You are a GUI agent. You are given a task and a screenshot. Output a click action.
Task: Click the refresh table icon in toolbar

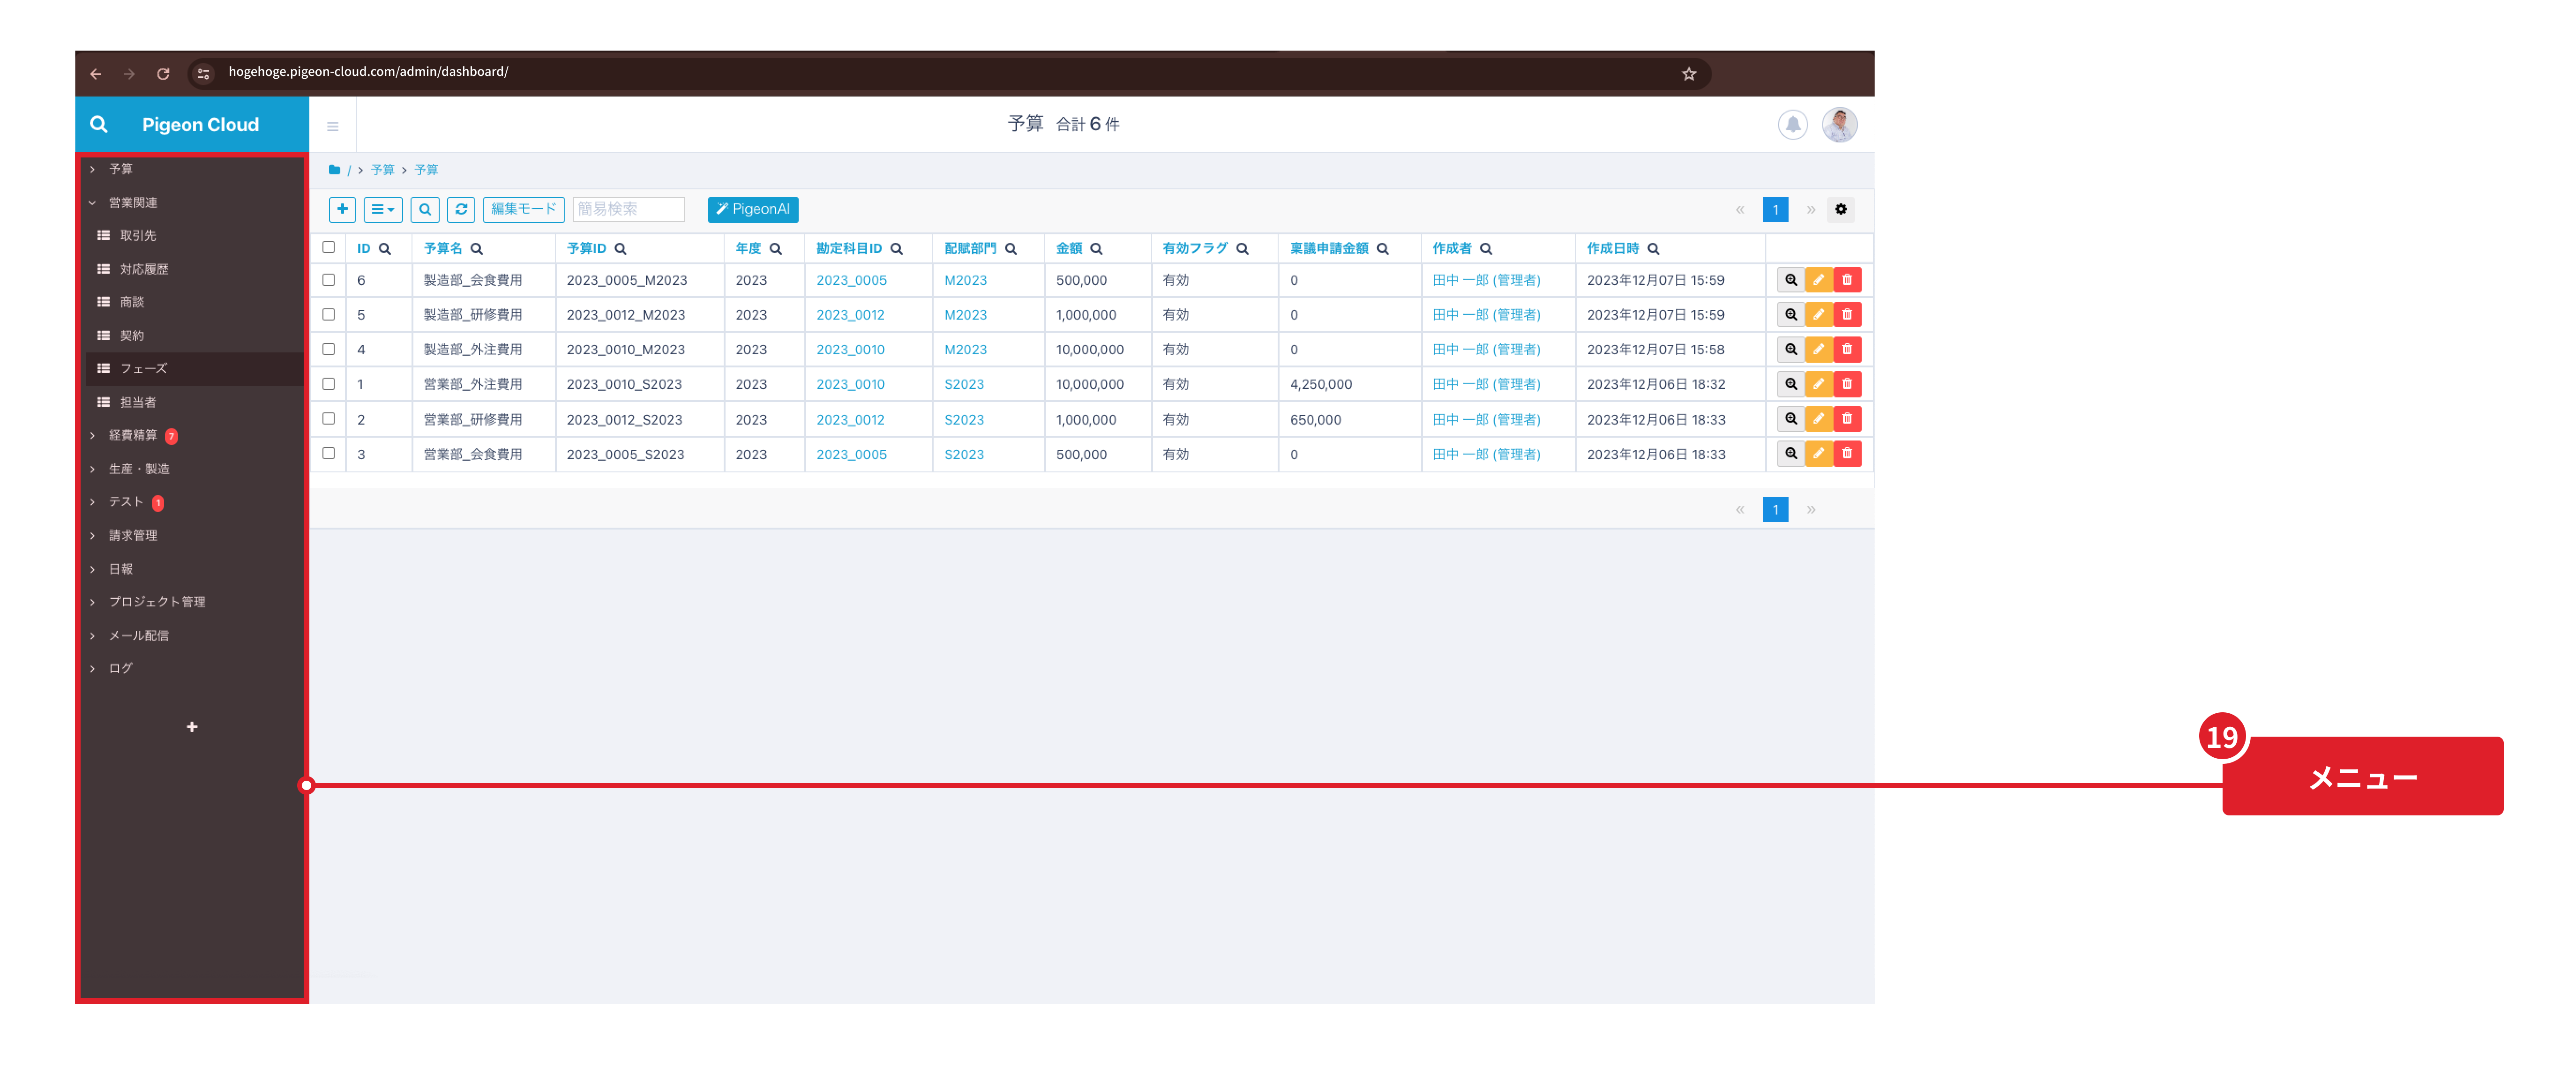pos(461,209)
